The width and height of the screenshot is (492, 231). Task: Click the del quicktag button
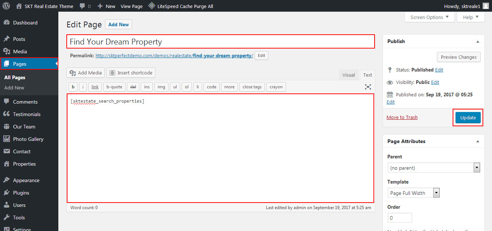[x=133, y=87]
